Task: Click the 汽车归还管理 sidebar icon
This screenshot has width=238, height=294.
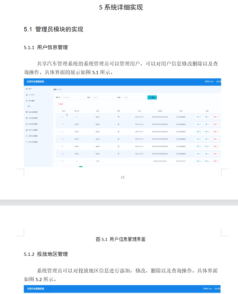Action: (x=27, y=142)
